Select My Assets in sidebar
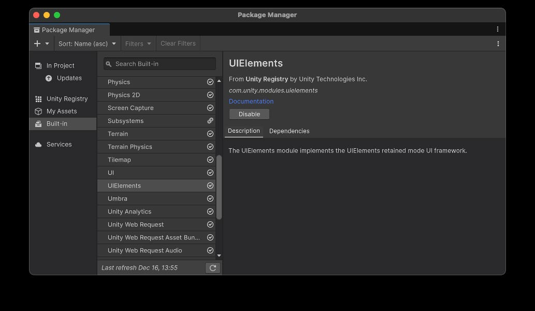 (63, 111)
